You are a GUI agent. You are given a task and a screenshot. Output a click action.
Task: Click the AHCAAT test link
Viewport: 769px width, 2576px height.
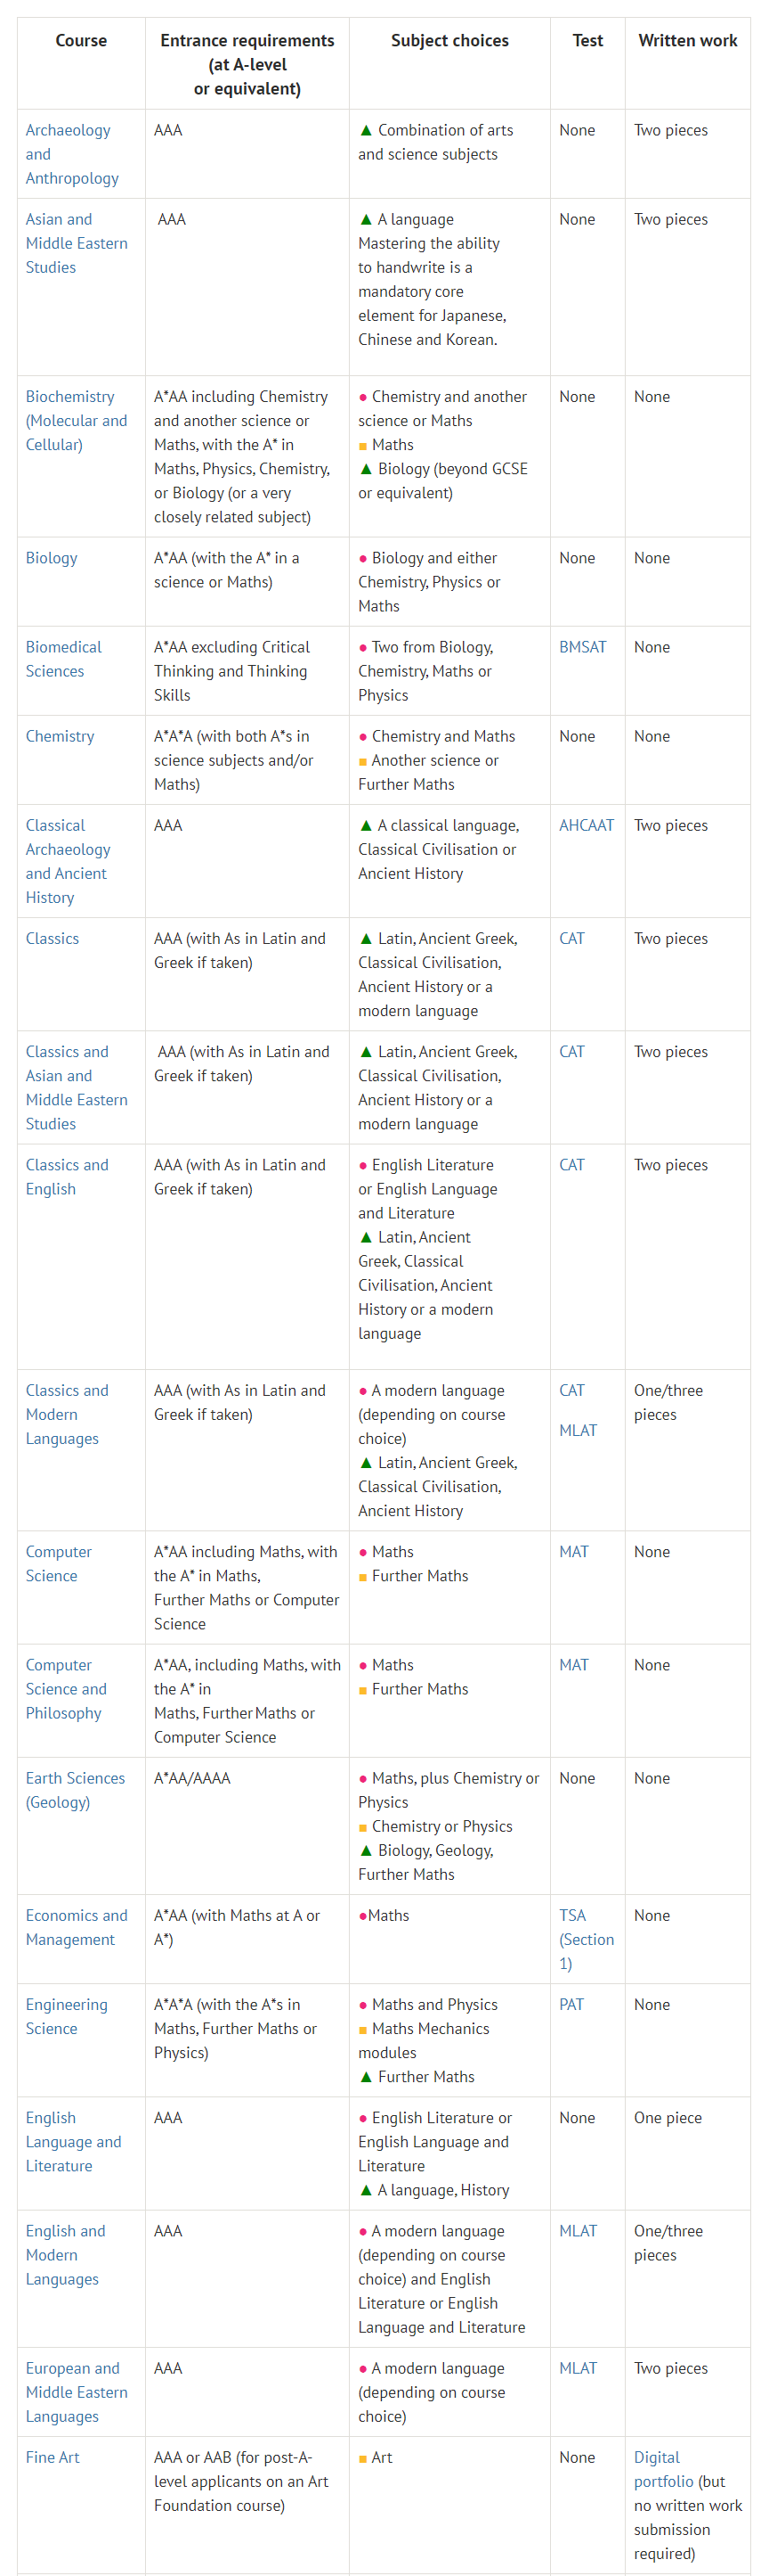click(587, 825)
